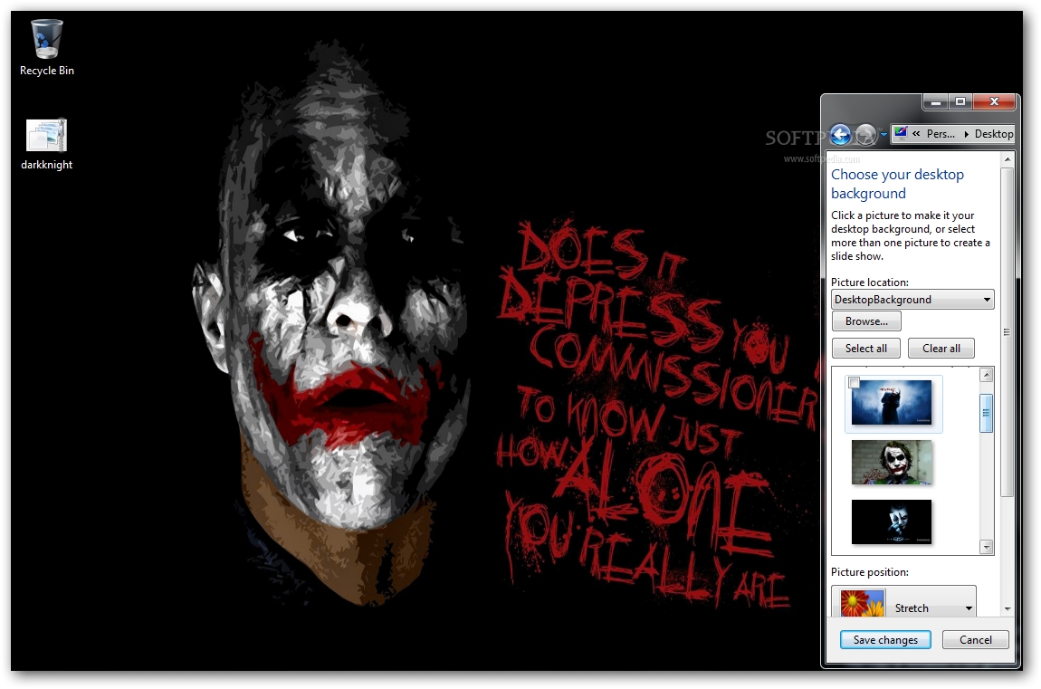Image resolution: width=1041 pixels, height=689 pixels.
Task: Click the Browse... button
Action: pyautogui.click(x=866, y=321)
